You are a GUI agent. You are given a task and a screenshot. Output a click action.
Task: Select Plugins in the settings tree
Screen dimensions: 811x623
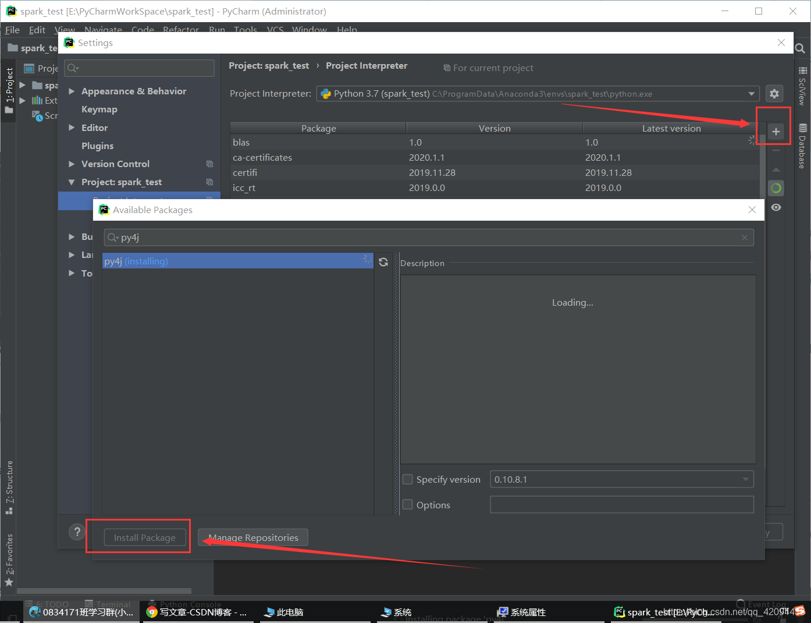coord(97,146)
